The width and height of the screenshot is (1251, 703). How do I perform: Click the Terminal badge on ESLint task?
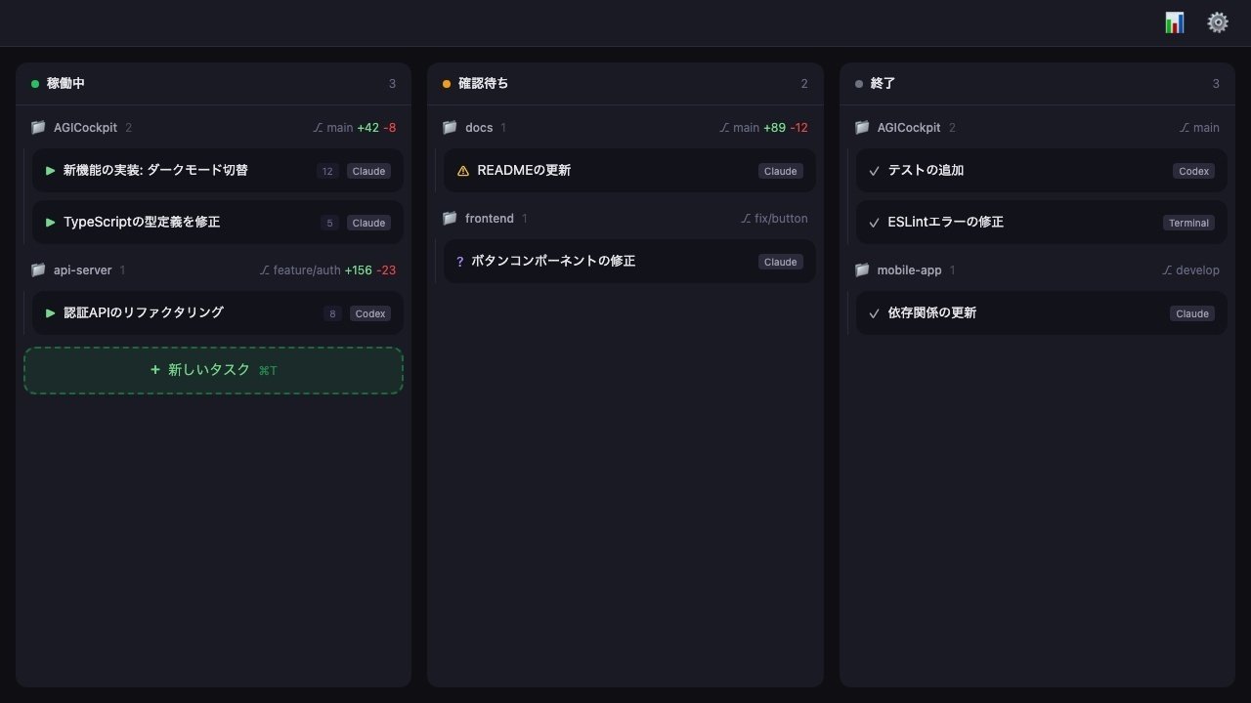pos(1188,223)
